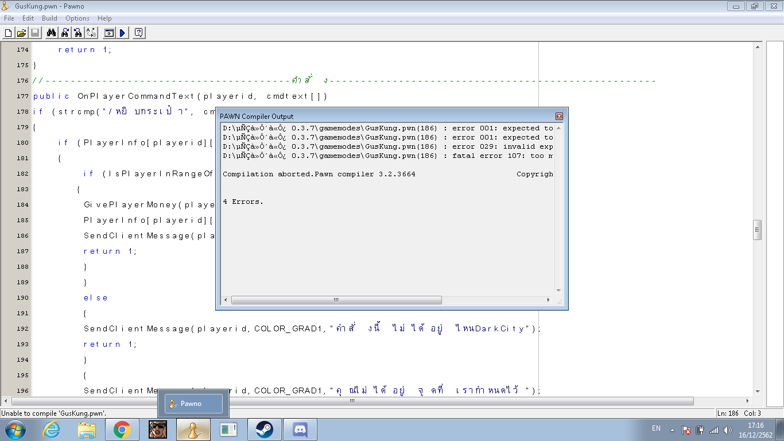784x441 pixels.
Task: Open the Help question mark toolbar icon
Action: 138,33
